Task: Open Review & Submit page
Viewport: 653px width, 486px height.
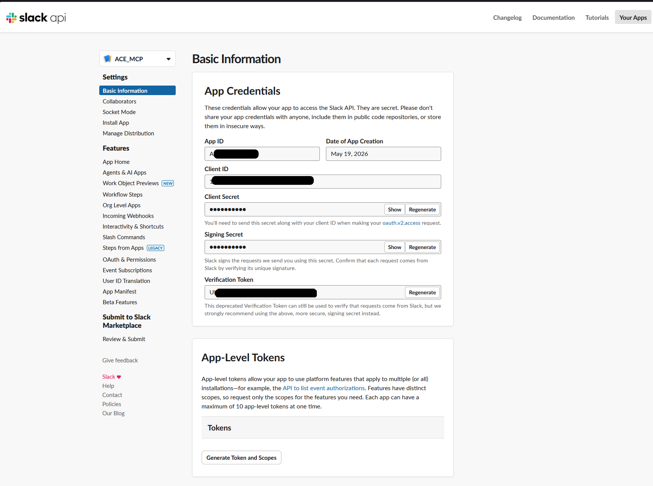Action: pyautogui.click(x=124, y=339)
